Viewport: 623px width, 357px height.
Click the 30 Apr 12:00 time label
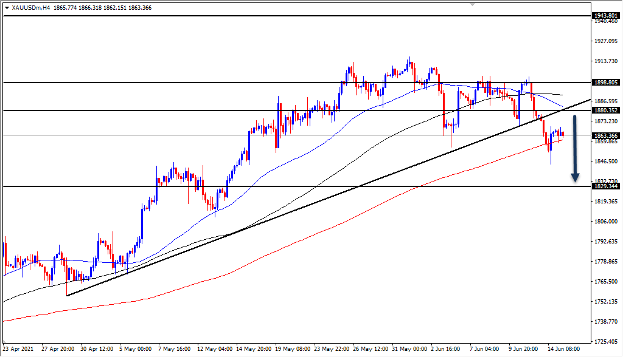point(97,349)
